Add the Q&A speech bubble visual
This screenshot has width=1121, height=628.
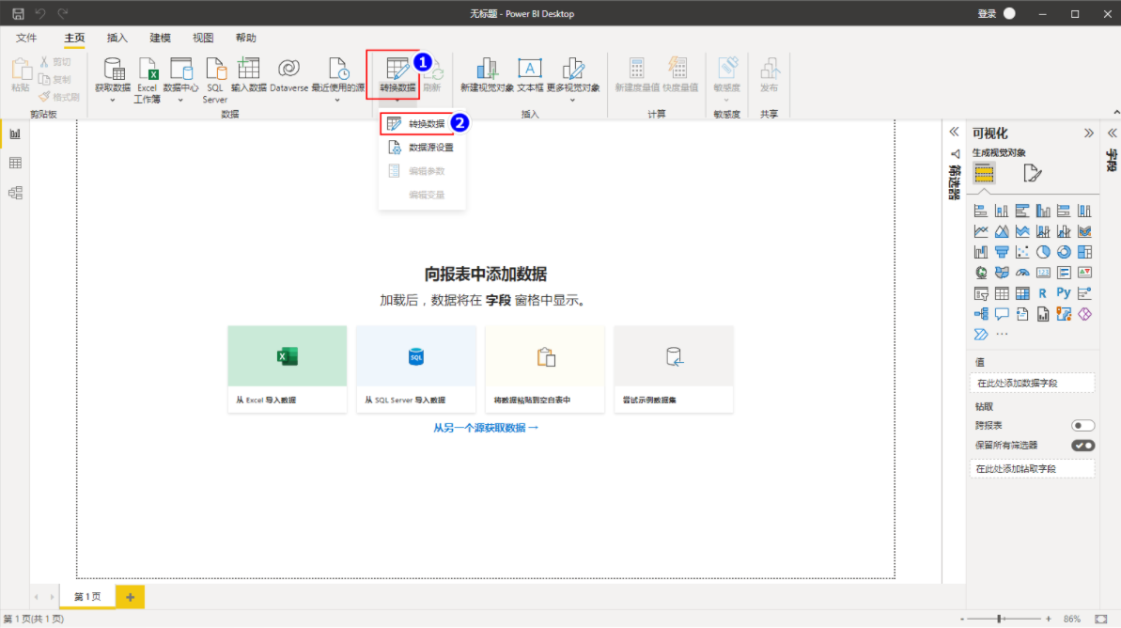(x=1002, y=314)
